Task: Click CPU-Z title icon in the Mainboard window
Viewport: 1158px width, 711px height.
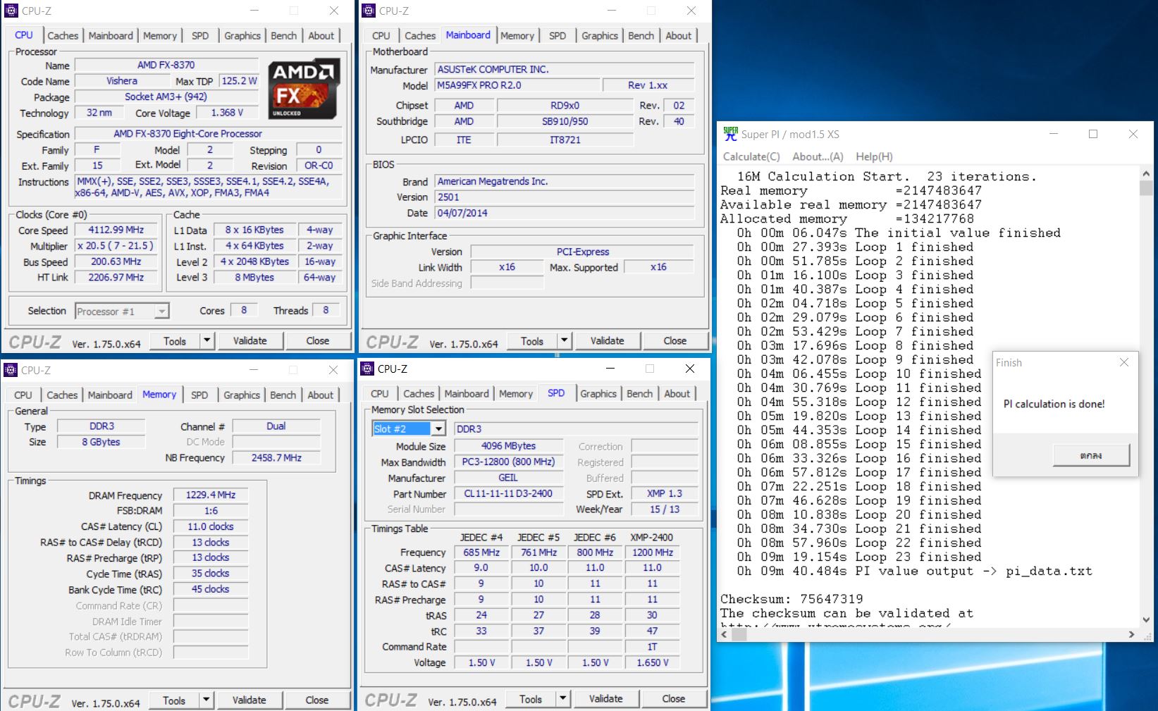Action: [x=369, y=11]
